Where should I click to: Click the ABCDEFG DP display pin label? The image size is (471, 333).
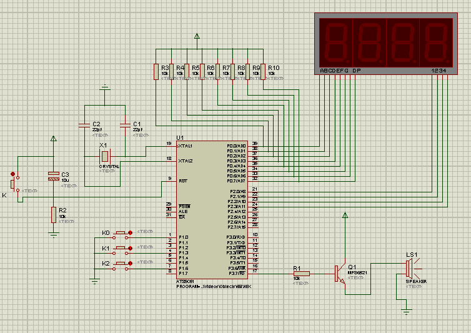[340, 71]
